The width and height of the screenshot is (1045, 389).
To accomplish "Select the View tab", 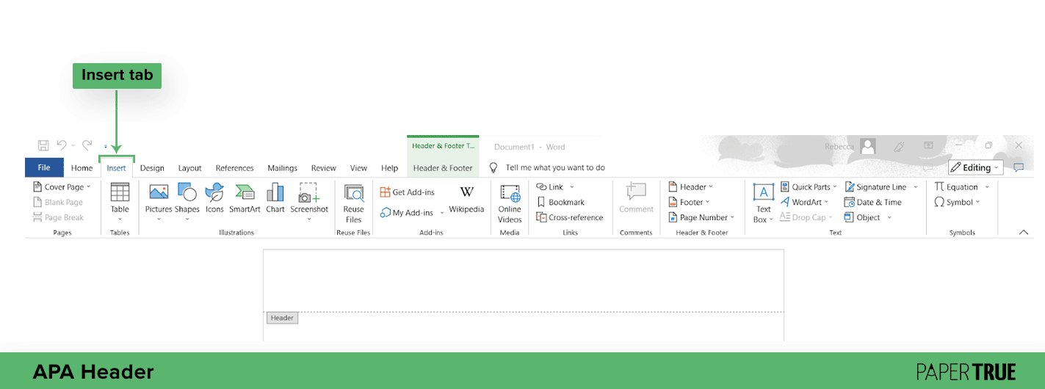I will pyautogui.click(x=358, y=168).
